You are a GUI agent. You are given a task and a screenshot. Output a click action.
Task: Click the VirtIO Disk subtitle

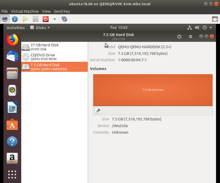[x=38, y=49]
